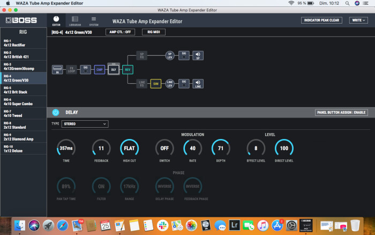Select RIG-8 2x12 Standard
Screen dimensions: 375x235
coord(24,126)
